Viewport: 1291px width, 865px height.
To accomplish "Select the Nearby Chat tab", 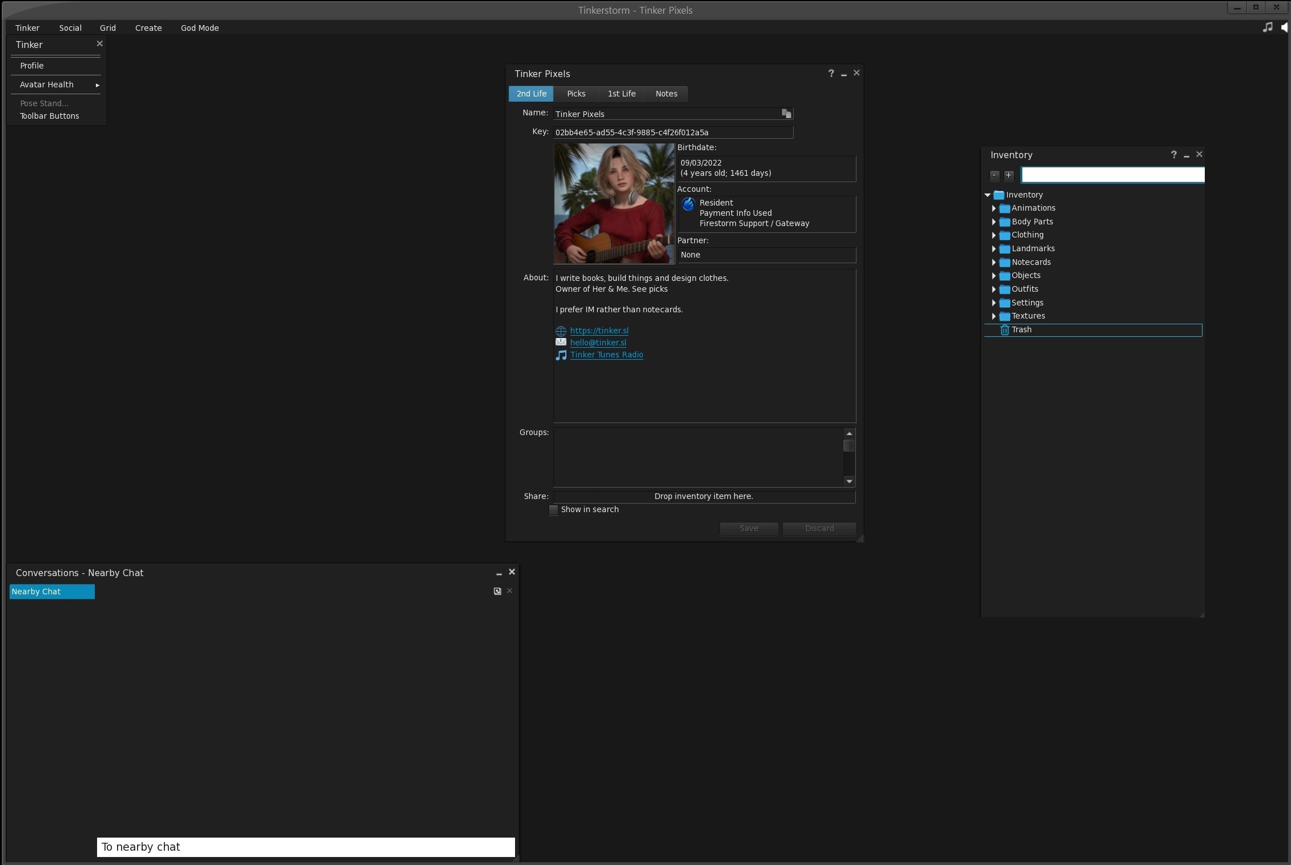I will [x=52, y=592].
